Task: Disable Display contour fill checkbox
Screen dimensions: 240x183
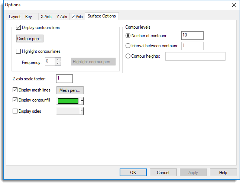Action: click(15, 100)
